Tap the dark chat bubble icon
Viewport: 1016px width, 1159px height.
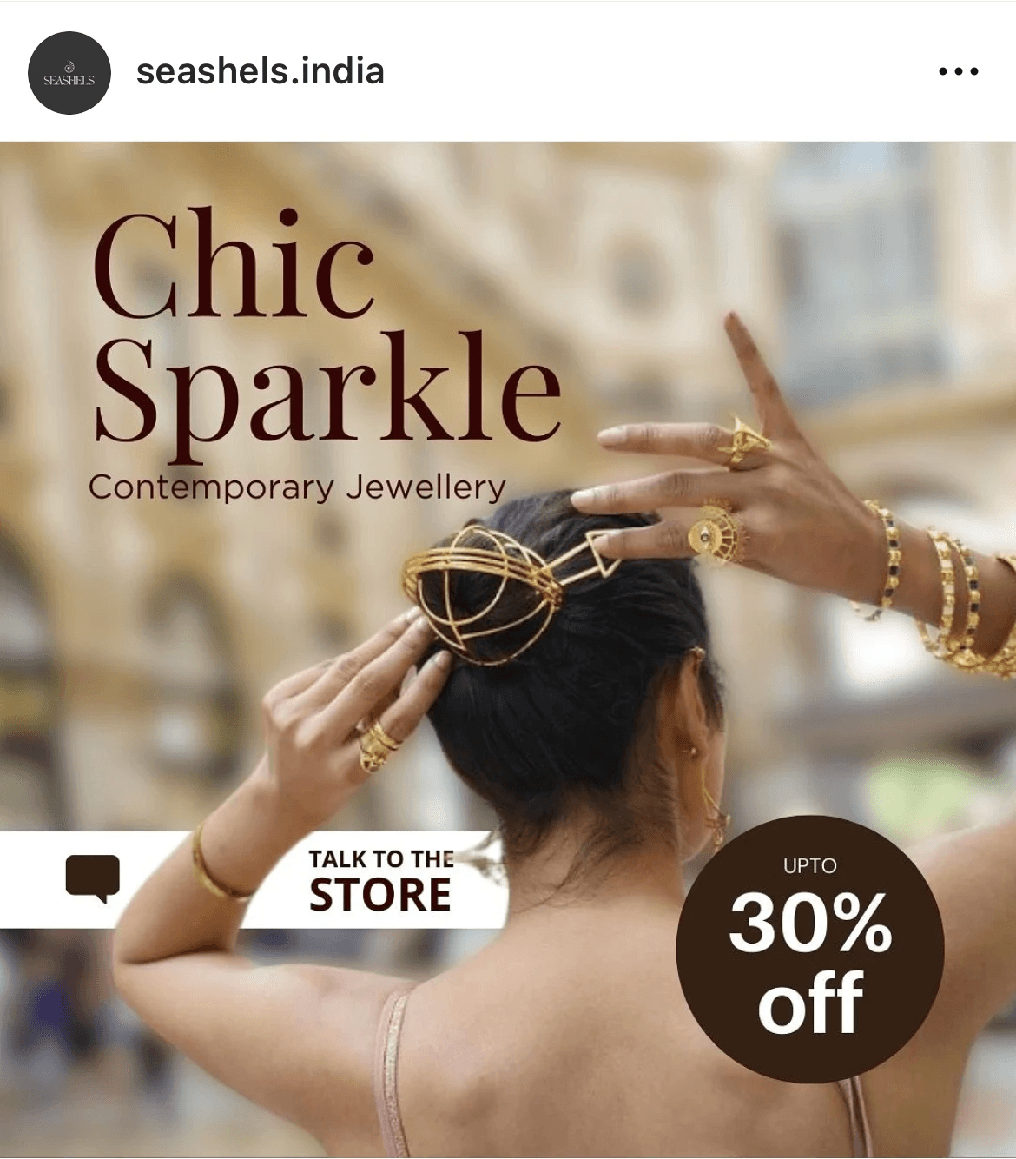coord(92,878)
